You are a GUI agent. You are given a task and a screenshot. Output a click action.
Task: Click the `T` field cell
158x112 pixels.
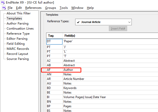(110, 56)
